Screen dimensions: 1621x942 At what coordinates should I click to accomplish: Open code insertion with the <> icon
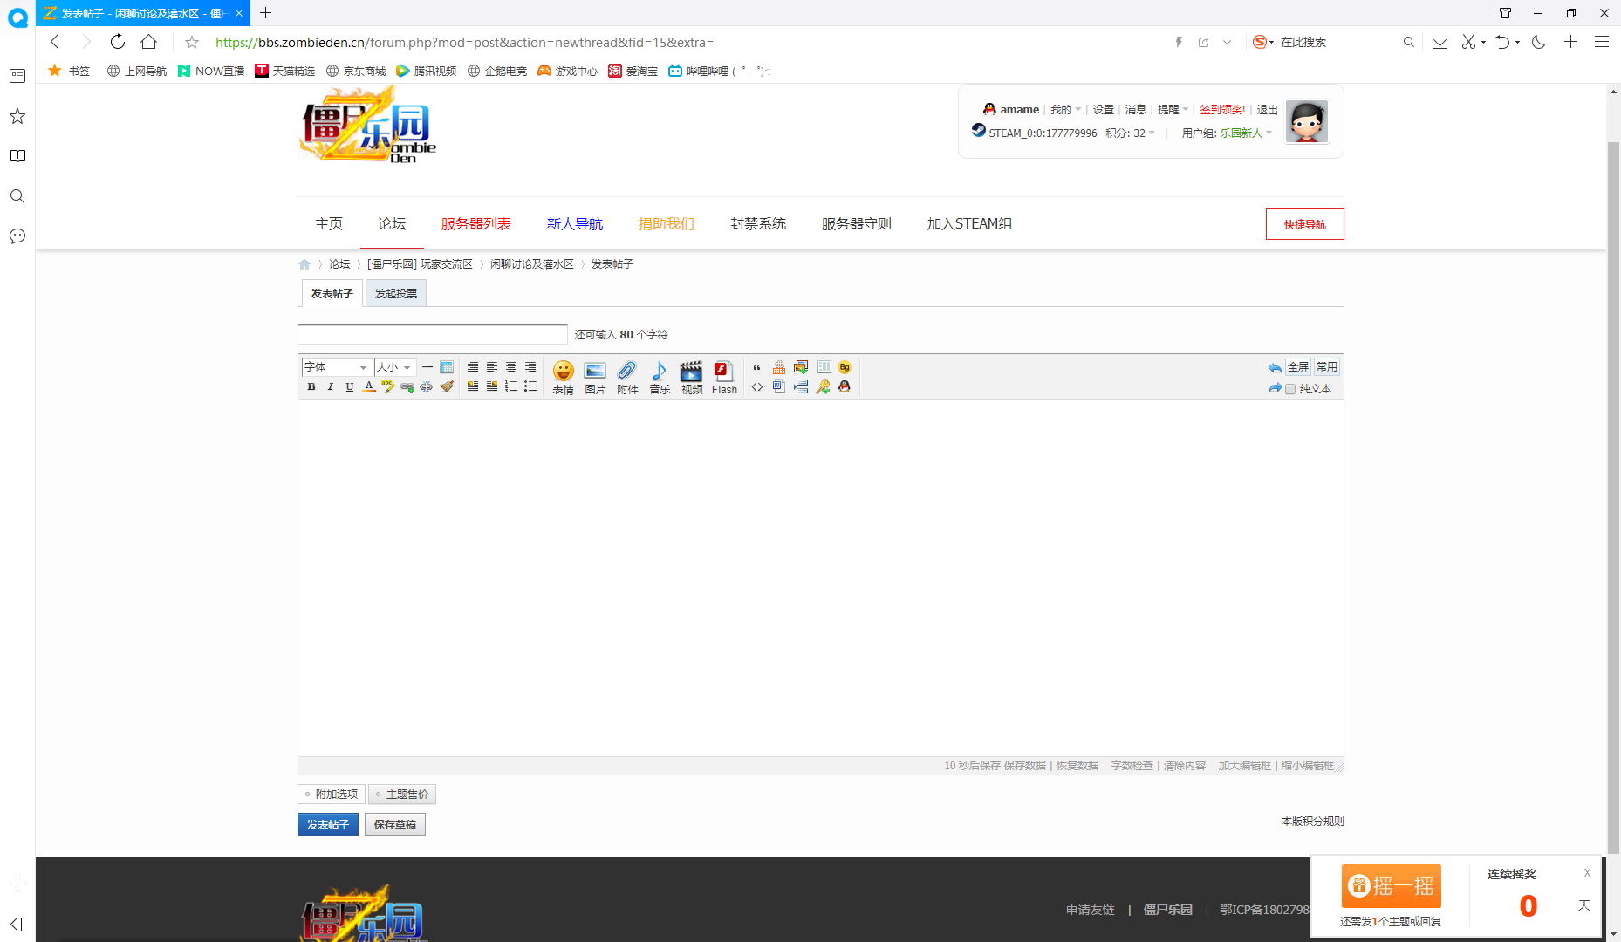[x=756, y=387]
